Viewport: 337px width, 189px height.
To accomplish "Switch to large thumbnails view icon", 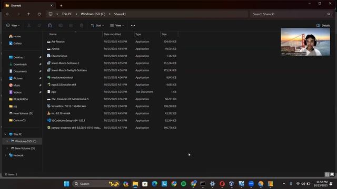I will click(x=332, y=174).
